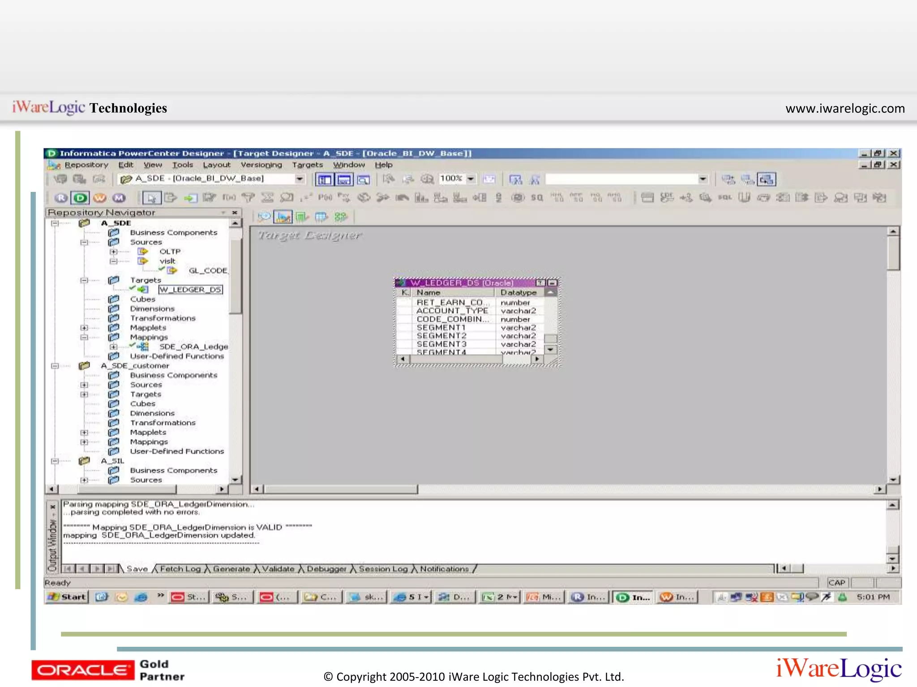Switch to the Session Log output tab

pos(383,569)
